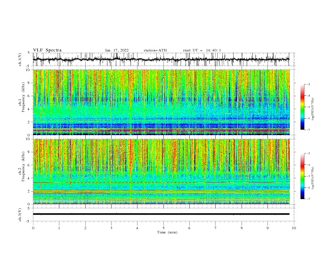This screenshot has width=331, height=256.
Task: Click the "10" frequency tick of ch.1 spectrogram
Action: tap(28, 70)
